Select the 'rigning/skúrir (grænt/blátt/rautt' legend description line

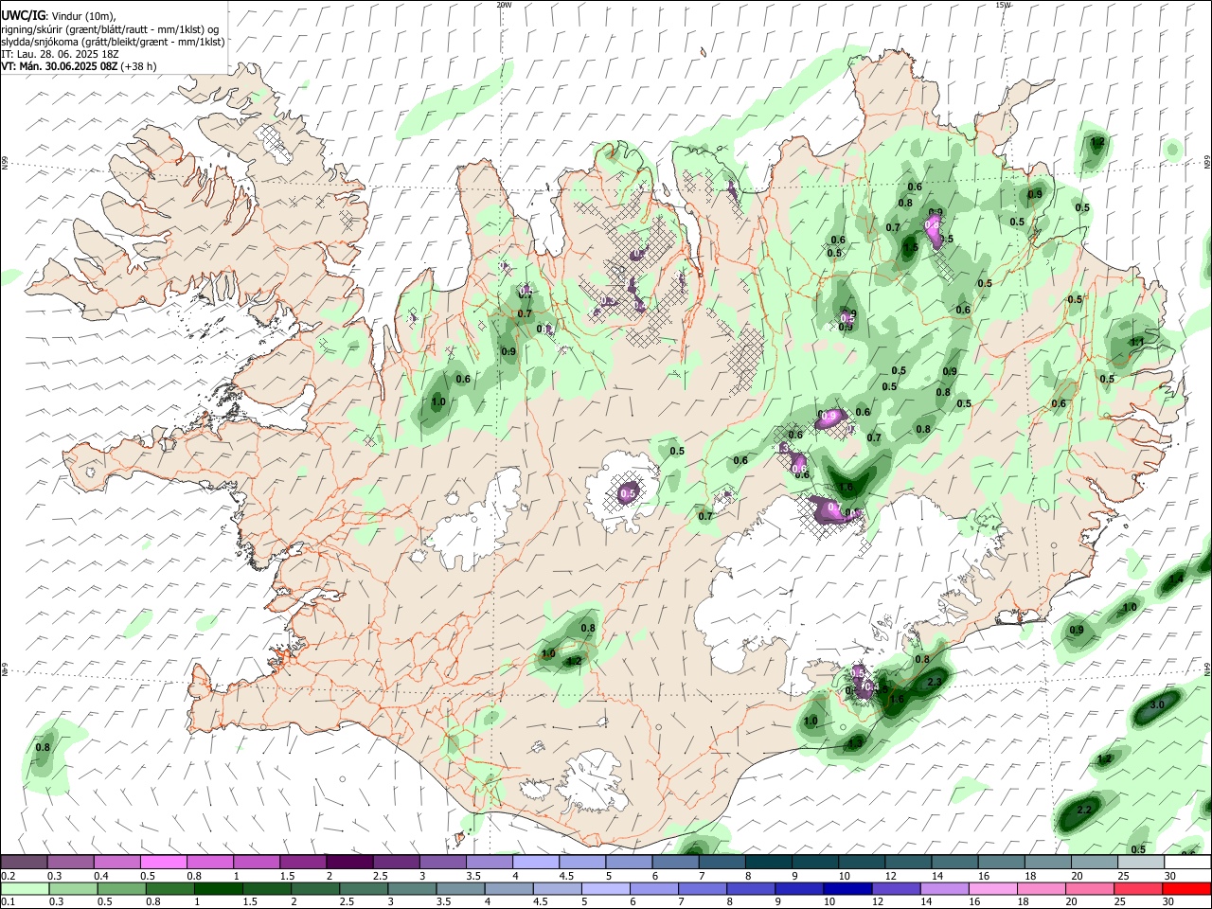pyautogui.click(x=110, y=29)
